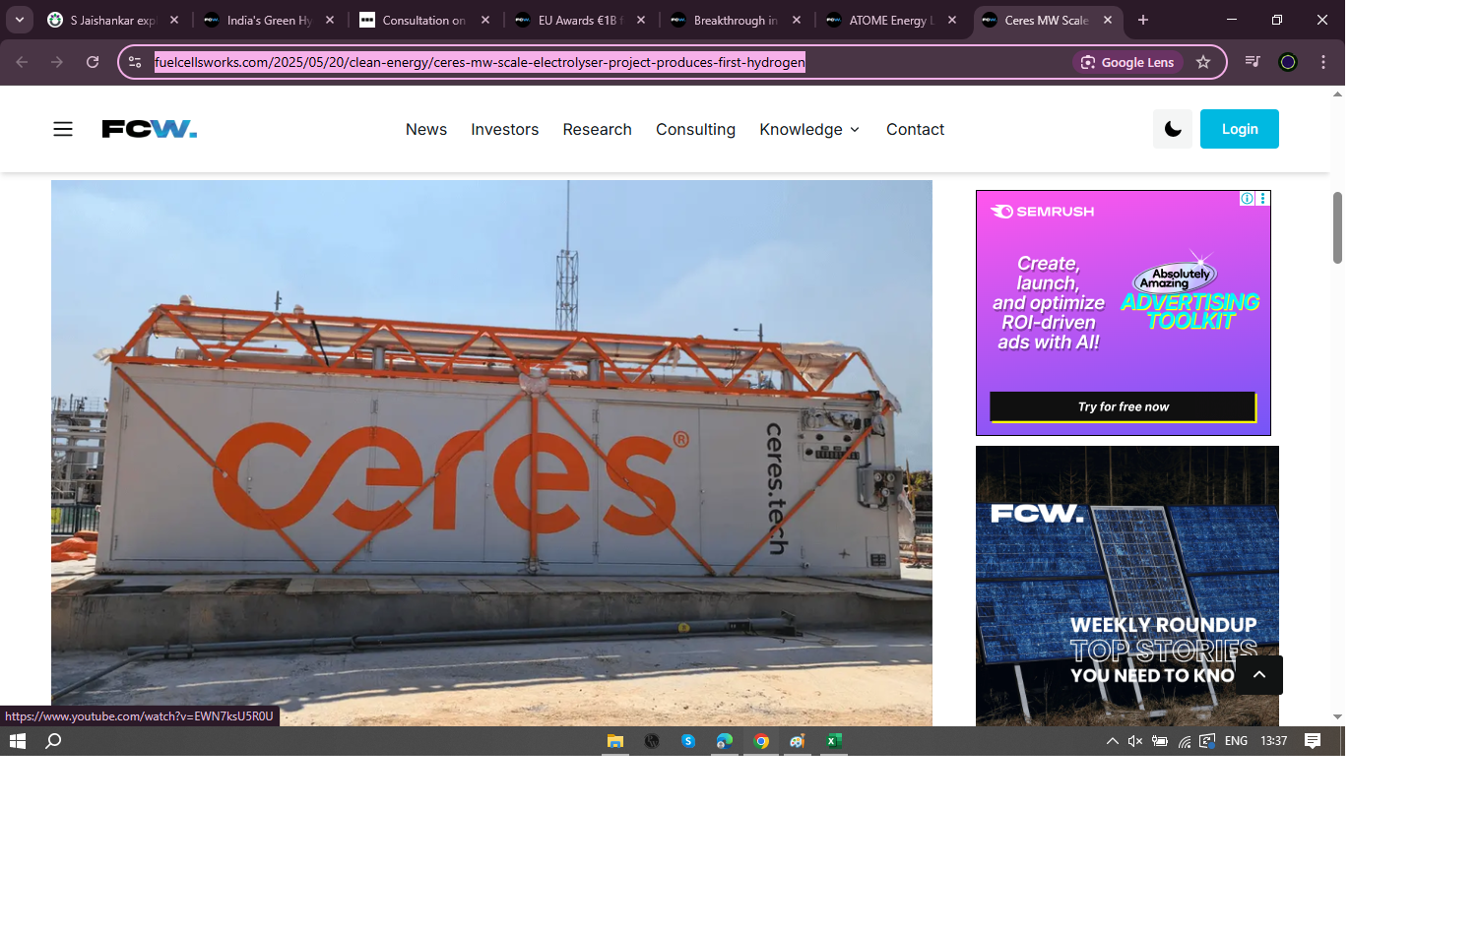Screen dimensions: 1479x931
Task: Click the scroll-to-top arrow button
Action: 1259,675
